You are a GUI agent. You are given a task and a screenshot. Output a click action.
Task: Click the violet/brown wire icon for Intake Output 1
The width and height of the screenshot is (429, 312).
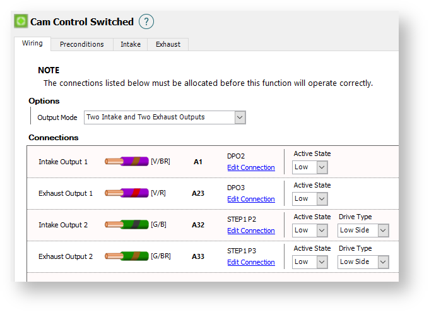click(x=127, y=162)
